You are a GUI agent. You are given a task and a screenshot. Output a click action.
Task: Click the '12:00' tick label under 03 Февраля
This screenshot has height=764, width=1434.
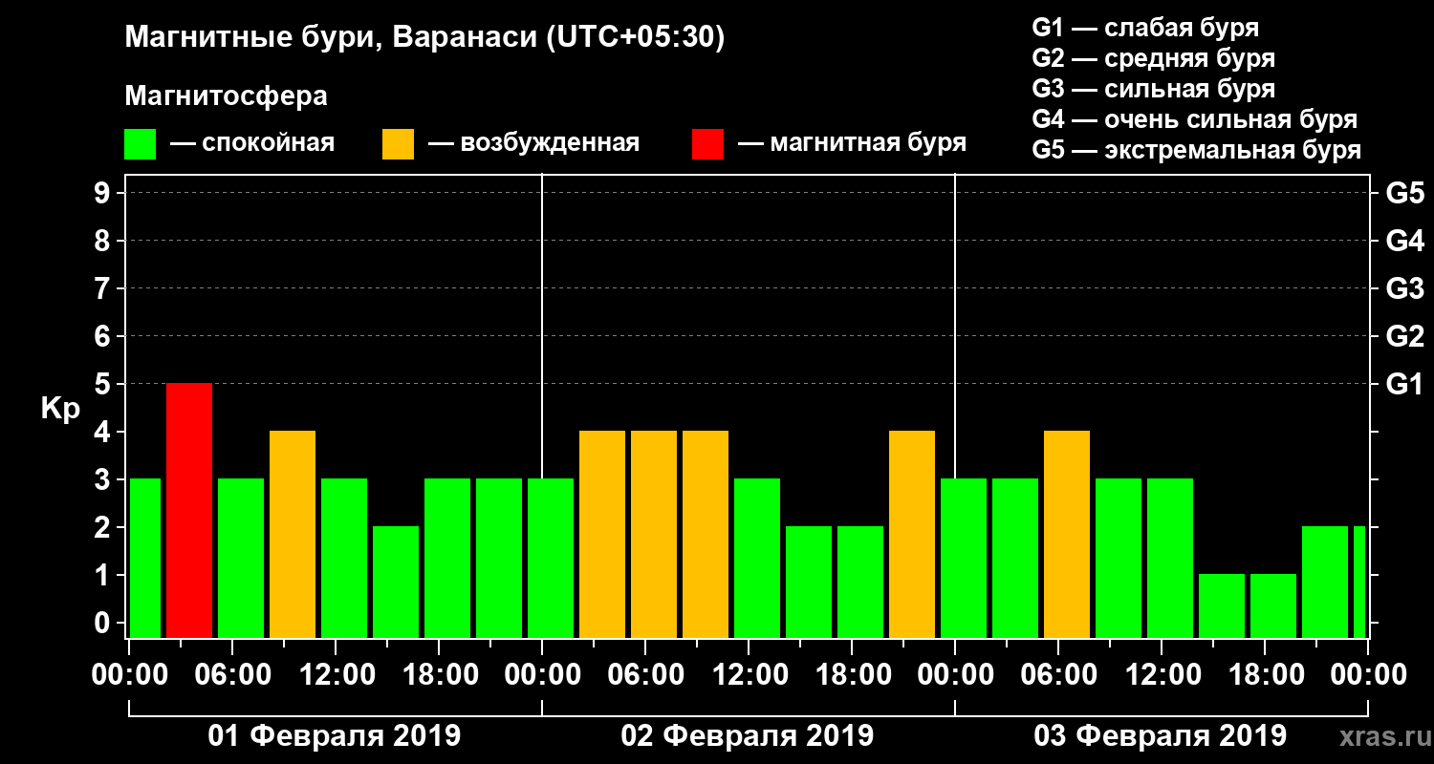(1162, 674)
